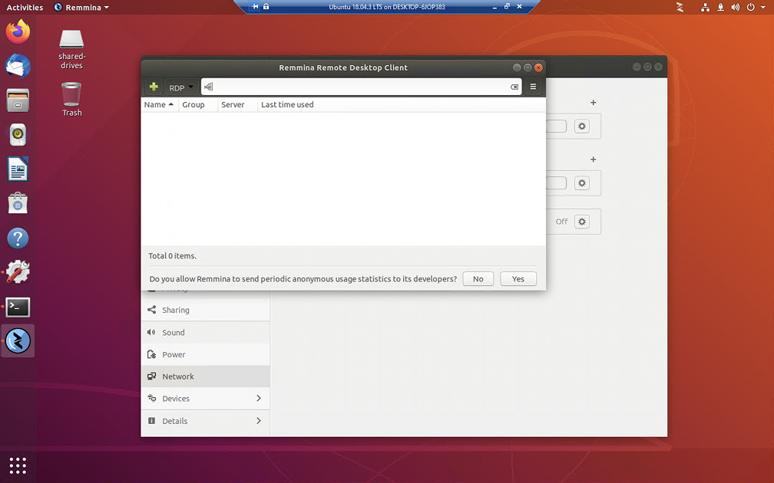
Task: Open the Remmina hamburger menu
Action: 533,87
